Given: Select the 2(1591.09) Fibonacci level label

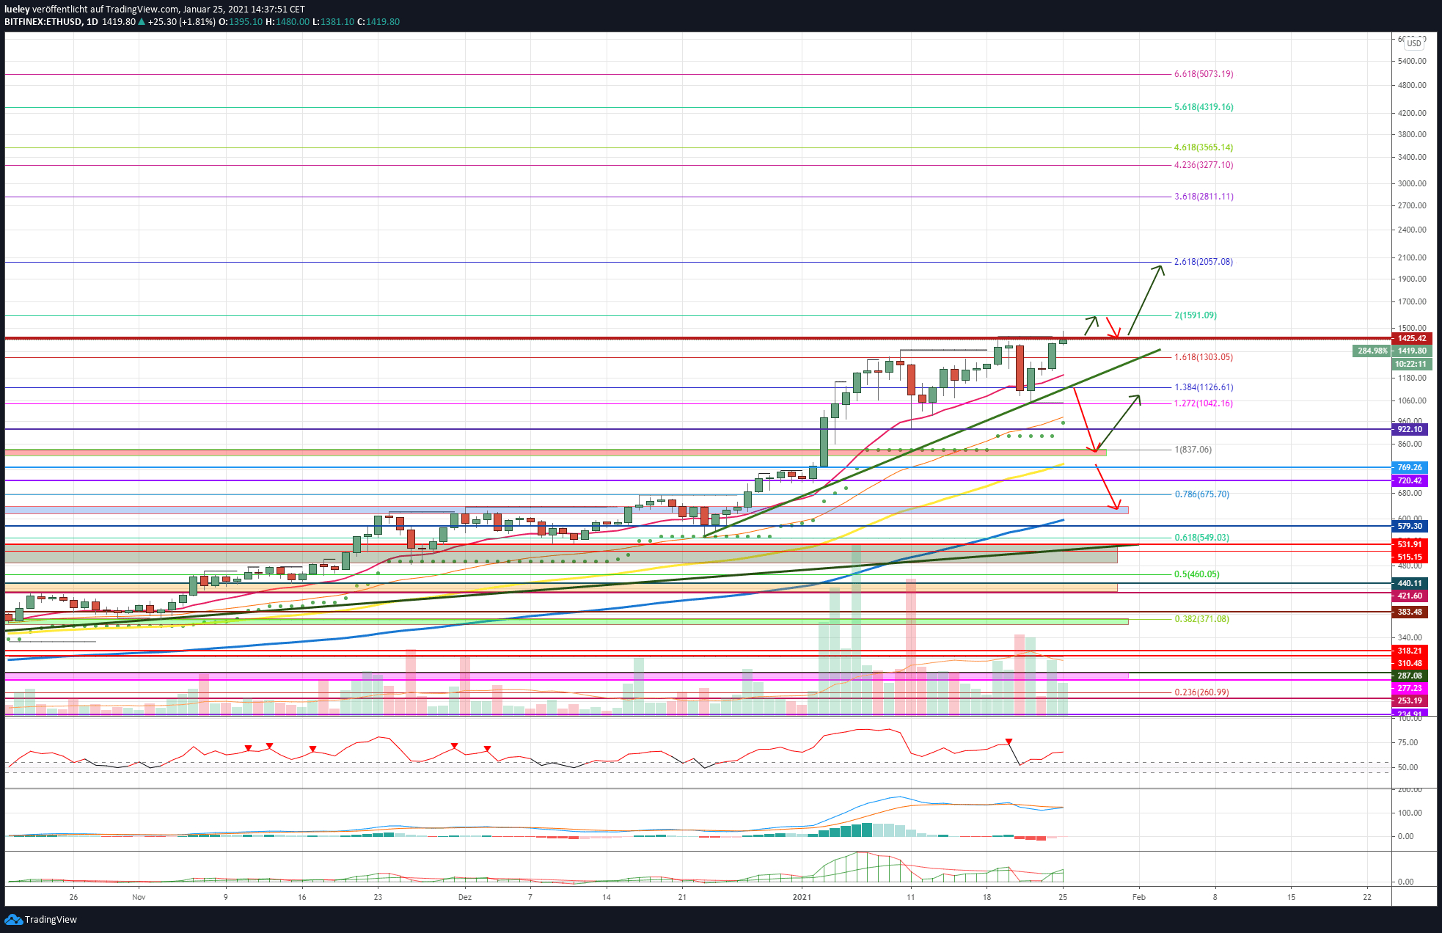Looking at the screenshot, I should 1196,315.
